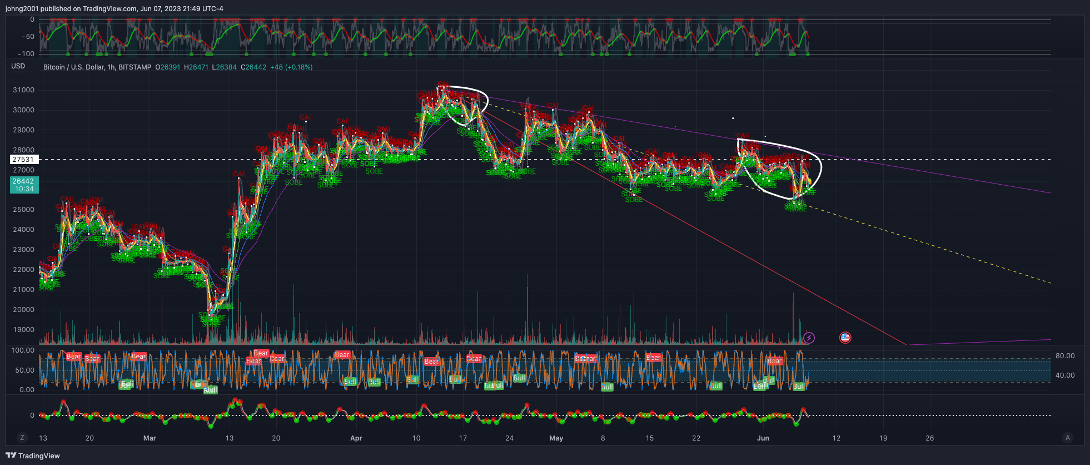Image resolution: width=1090 pixels, height=465 pixels.
Task: Click the -100 level label of top oscillator
Action: coord(26,54)
